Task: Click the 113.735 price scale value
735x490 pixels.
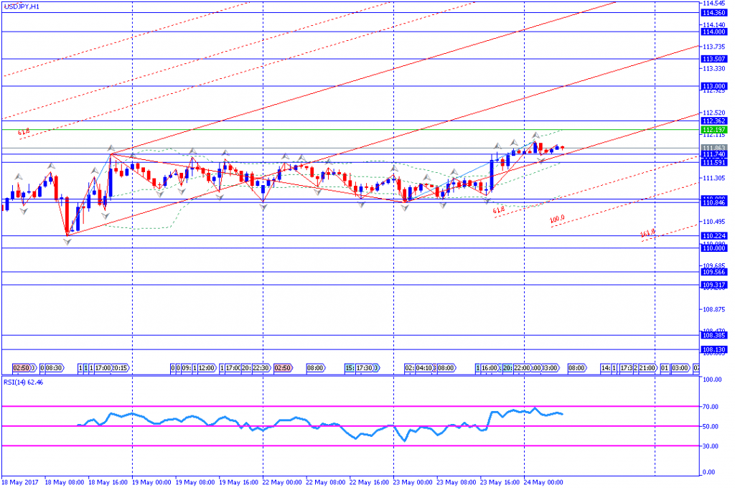Action: coord(714,47)
